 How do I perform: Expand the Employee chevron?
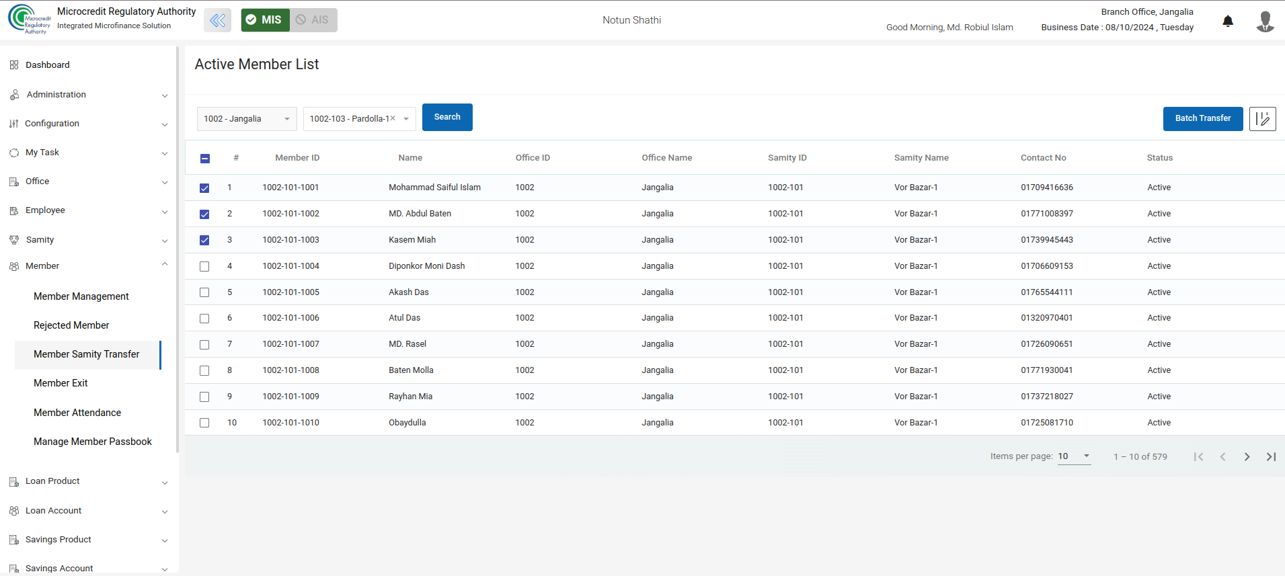pos(165,212)
